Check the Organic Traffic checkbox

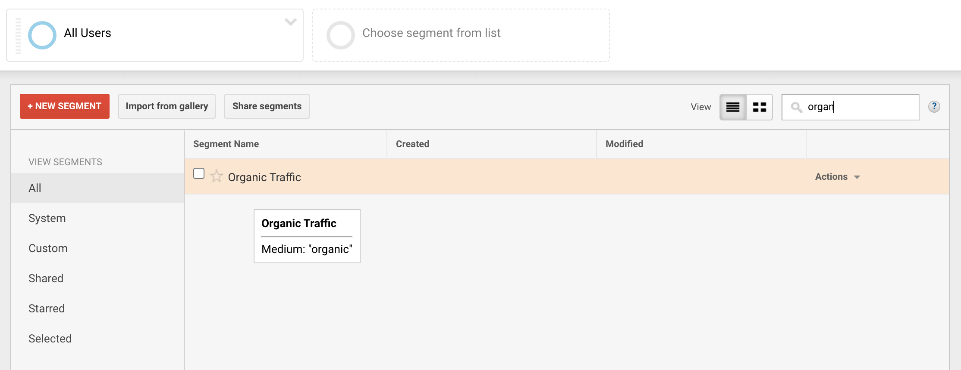[x=199, y=173]
